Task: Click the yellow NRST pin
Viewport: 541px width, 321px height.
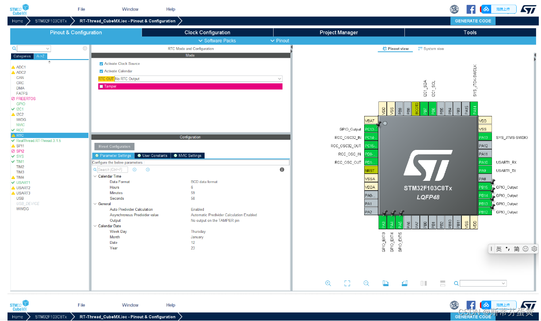Action: point(370,171)
